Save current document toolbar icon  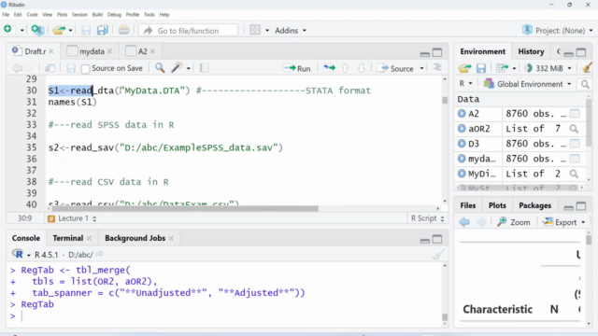click(86, 30)
